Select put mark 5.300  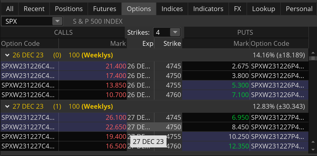[240, 85]
